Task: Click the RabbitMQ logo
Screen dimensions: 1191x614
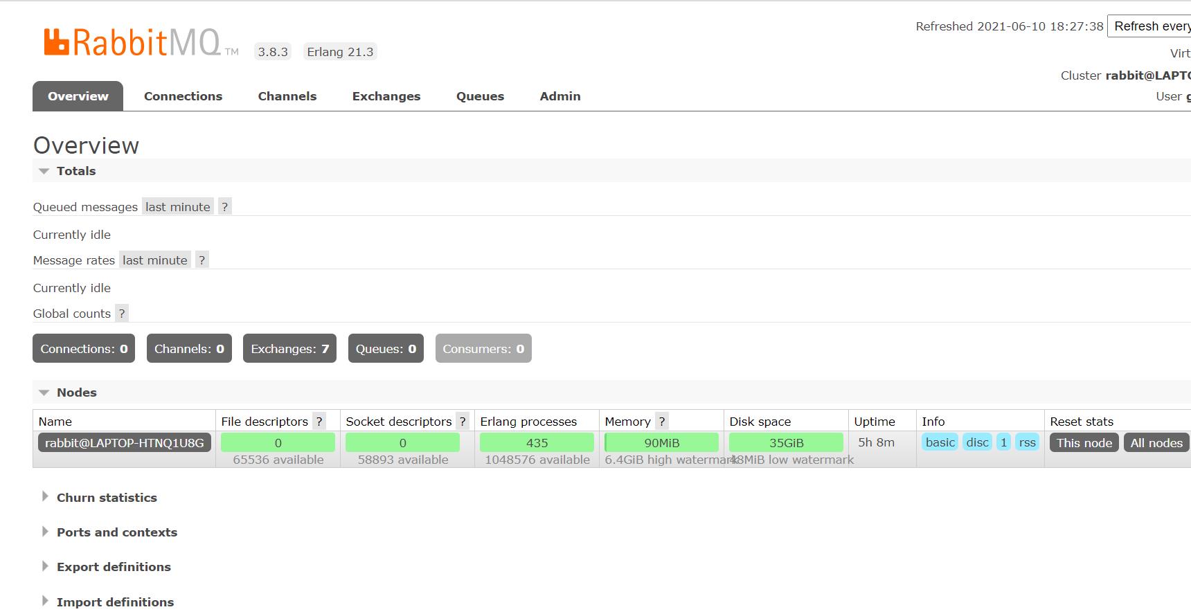Action: point(141,42)
